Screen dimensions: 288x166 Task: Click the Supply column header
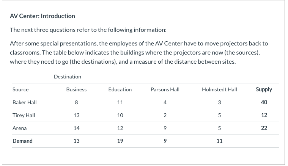(x=264, y=89)
